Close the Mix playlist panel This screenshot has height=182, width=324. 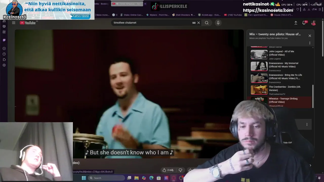(310, 36)
